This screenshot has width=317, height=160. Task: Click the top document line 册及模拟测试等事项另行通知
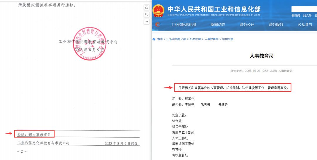coord(47,5)
